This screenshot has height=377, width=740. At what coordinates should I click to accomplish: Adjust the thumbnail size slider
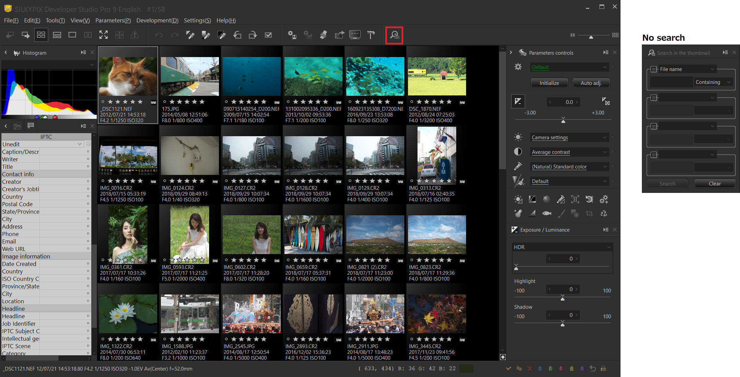coord(591,37)
